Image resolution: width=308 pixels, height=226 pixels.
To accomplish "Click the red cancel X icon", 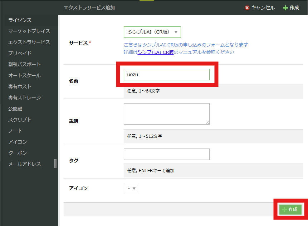I will pos(247,8).
